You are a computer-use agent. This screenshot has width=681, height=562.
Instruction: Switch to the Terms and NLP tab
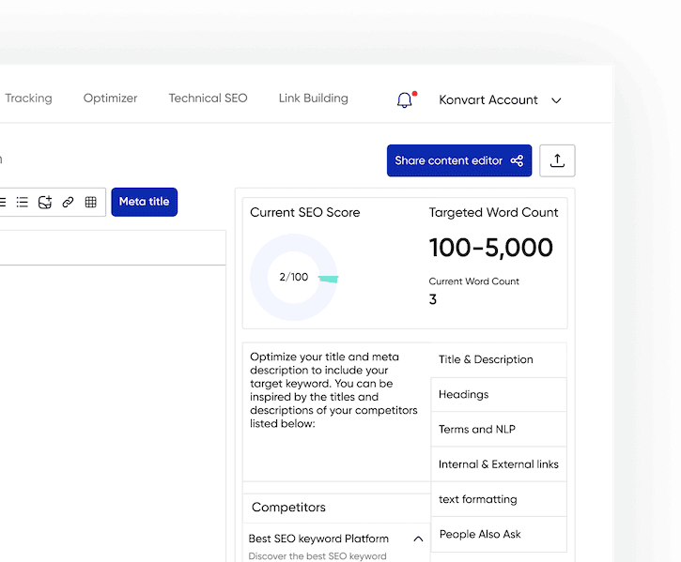pyautogui.click(x=499, y=429)
